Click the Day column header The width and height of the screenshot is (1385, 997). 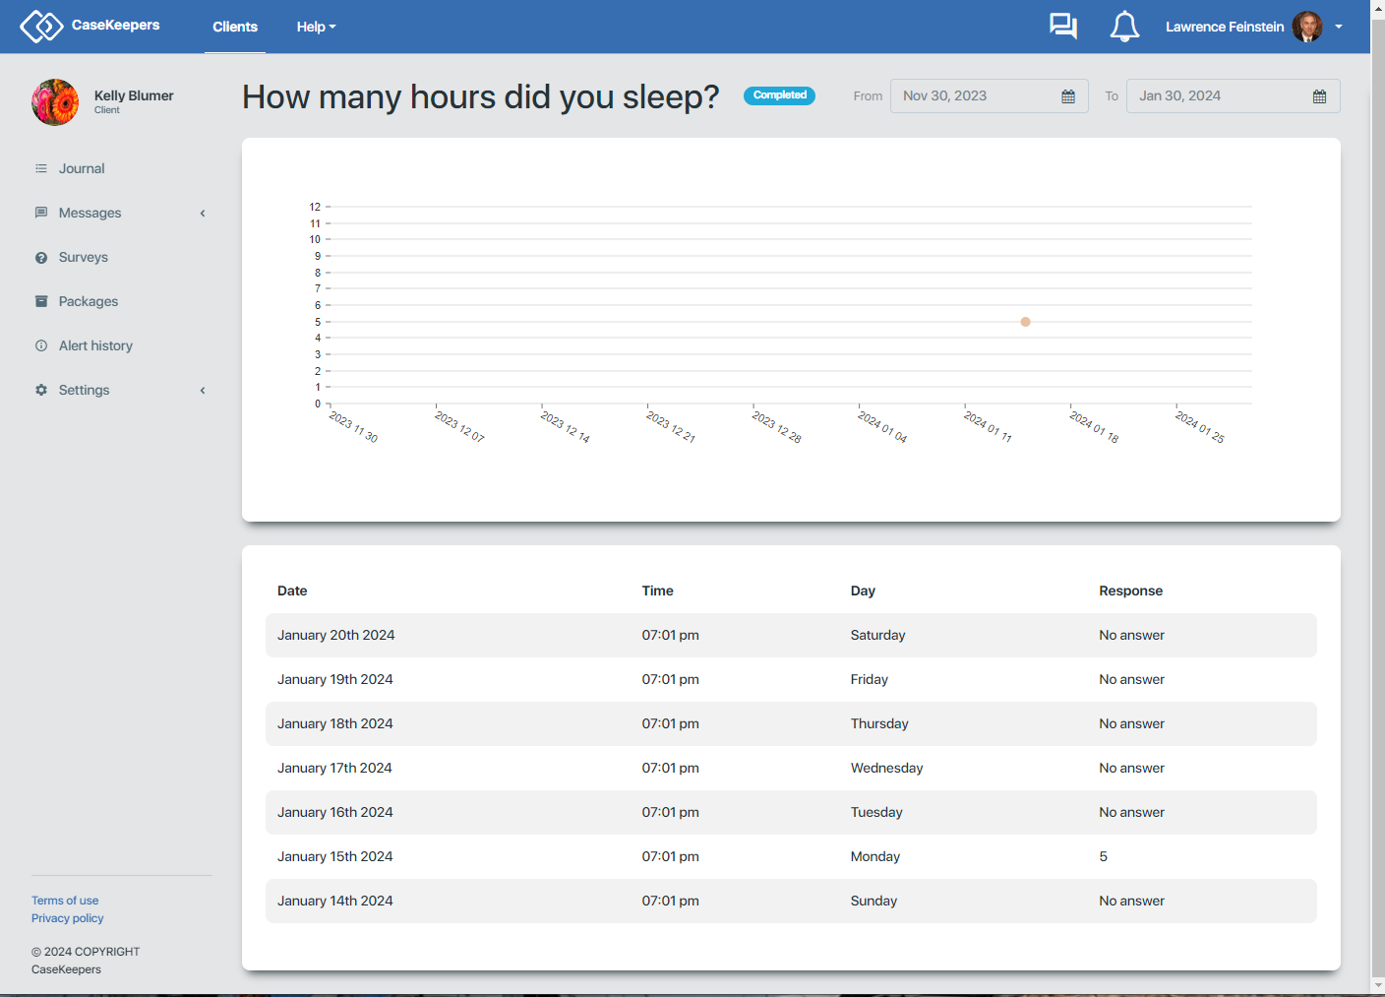pyautogui.click(x=863, y=591)
